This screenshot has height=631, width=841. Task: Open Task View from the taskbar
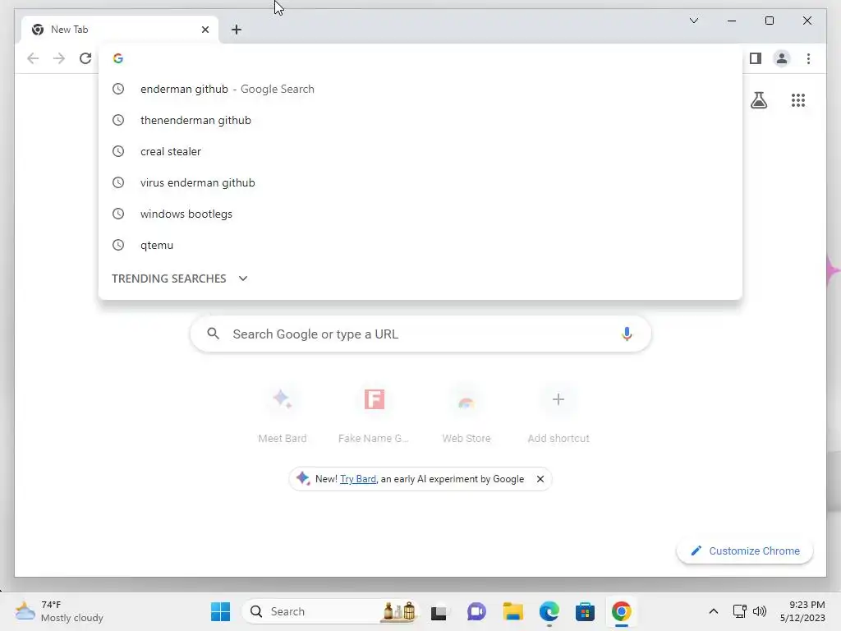coord(439,611)
